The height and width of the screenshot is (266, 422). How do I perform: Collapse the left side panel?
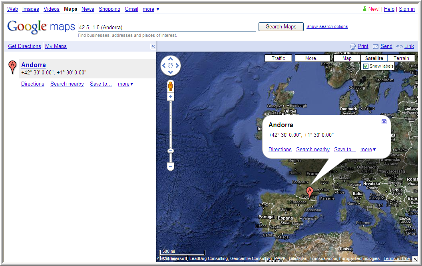point(153,46)
